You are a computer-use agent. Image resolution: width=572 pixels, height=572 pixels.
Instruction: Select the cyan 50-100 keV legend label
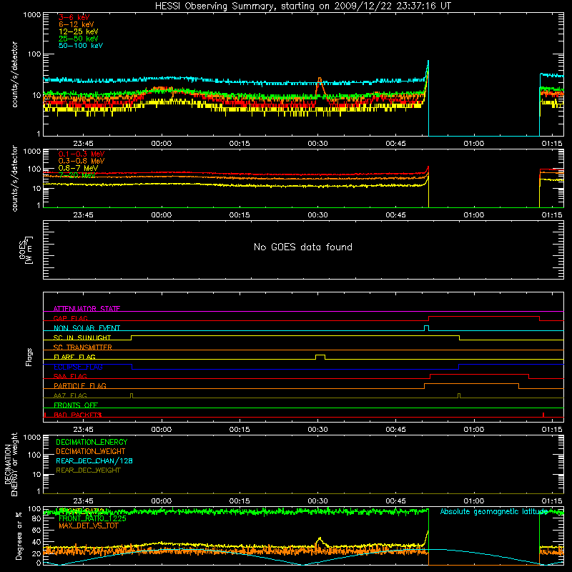pyautogui.click(x=81, y=46)
